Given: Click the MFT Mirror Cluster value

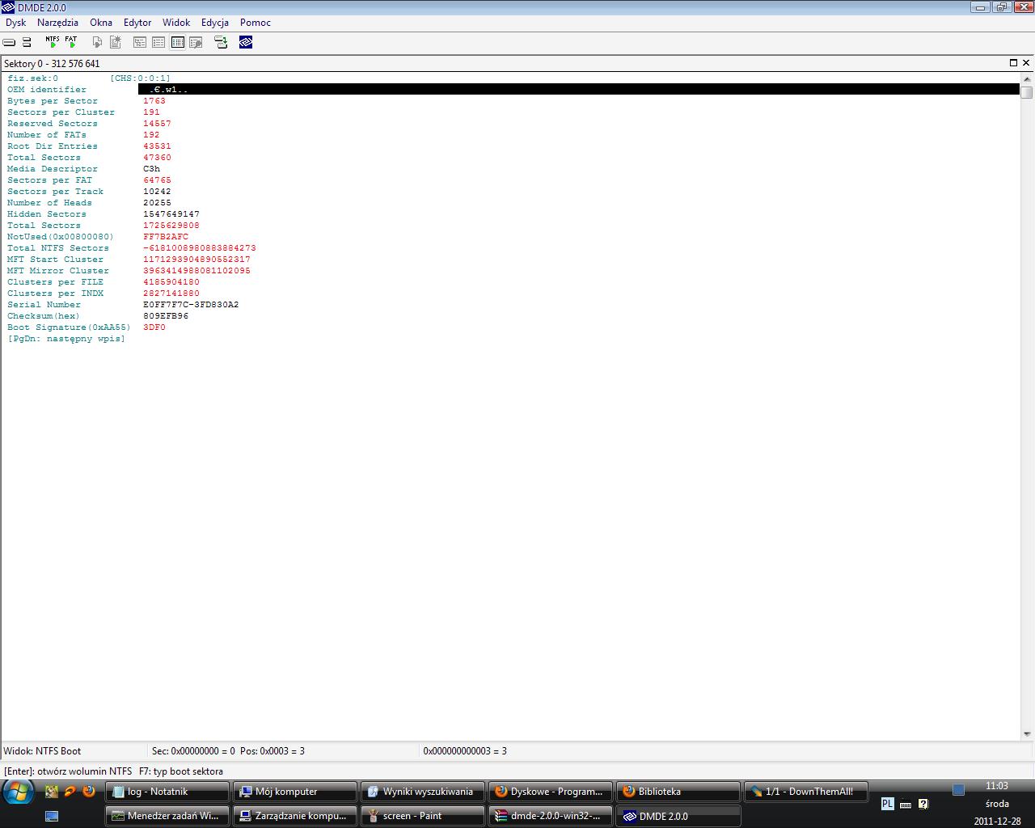Looking at the screenshot, I should coord(196,271).
